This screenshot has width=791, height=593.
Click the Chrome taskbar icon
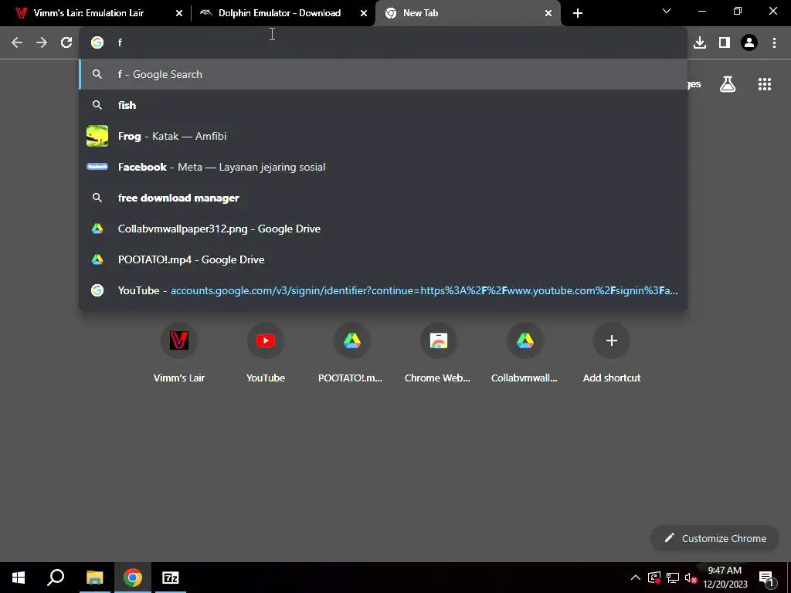(x=132, y=578)
